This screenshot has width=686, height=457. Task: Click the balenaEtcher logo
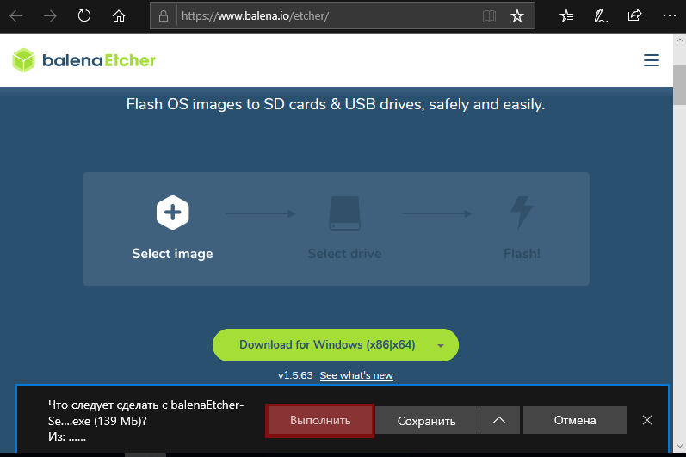click(x=83, y=60)
